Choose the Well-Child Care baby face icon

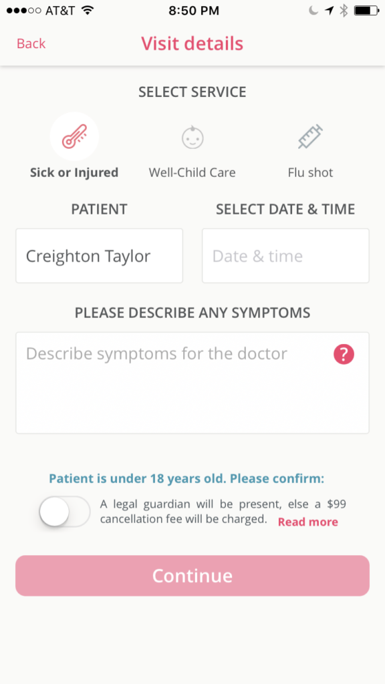tap(192, 138)
